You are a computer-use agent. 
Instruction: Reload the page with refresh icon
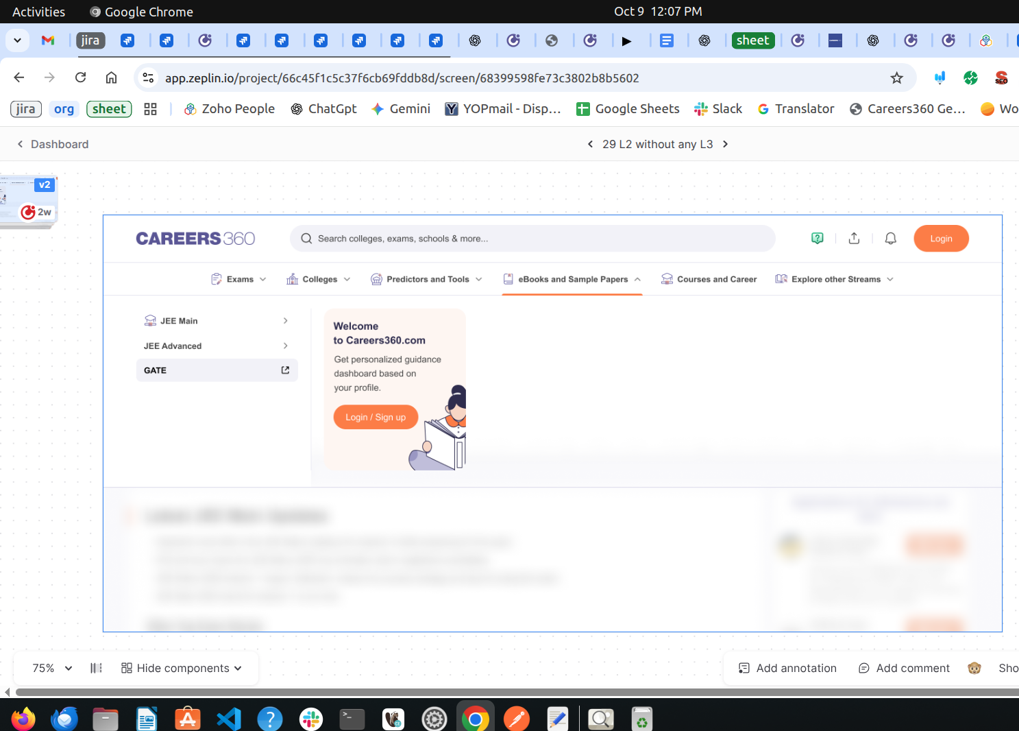click(x=81, y=77)
